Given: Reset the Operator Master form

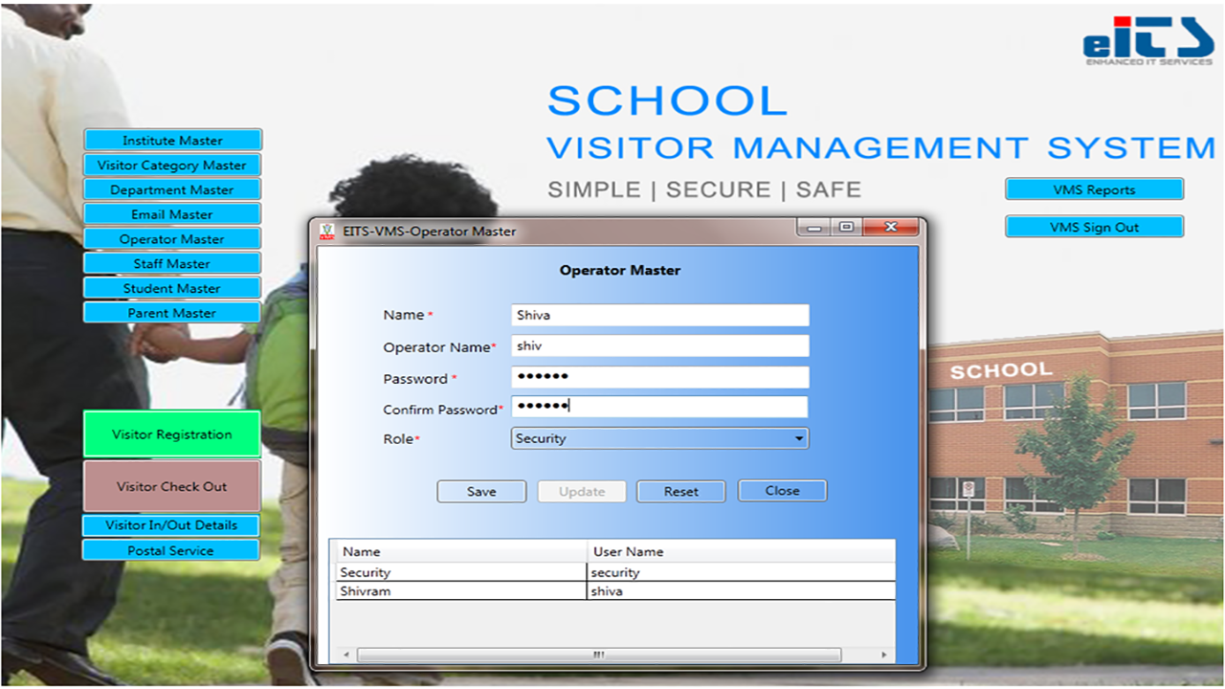Looking at the screenshot, I should click(681, 492).
